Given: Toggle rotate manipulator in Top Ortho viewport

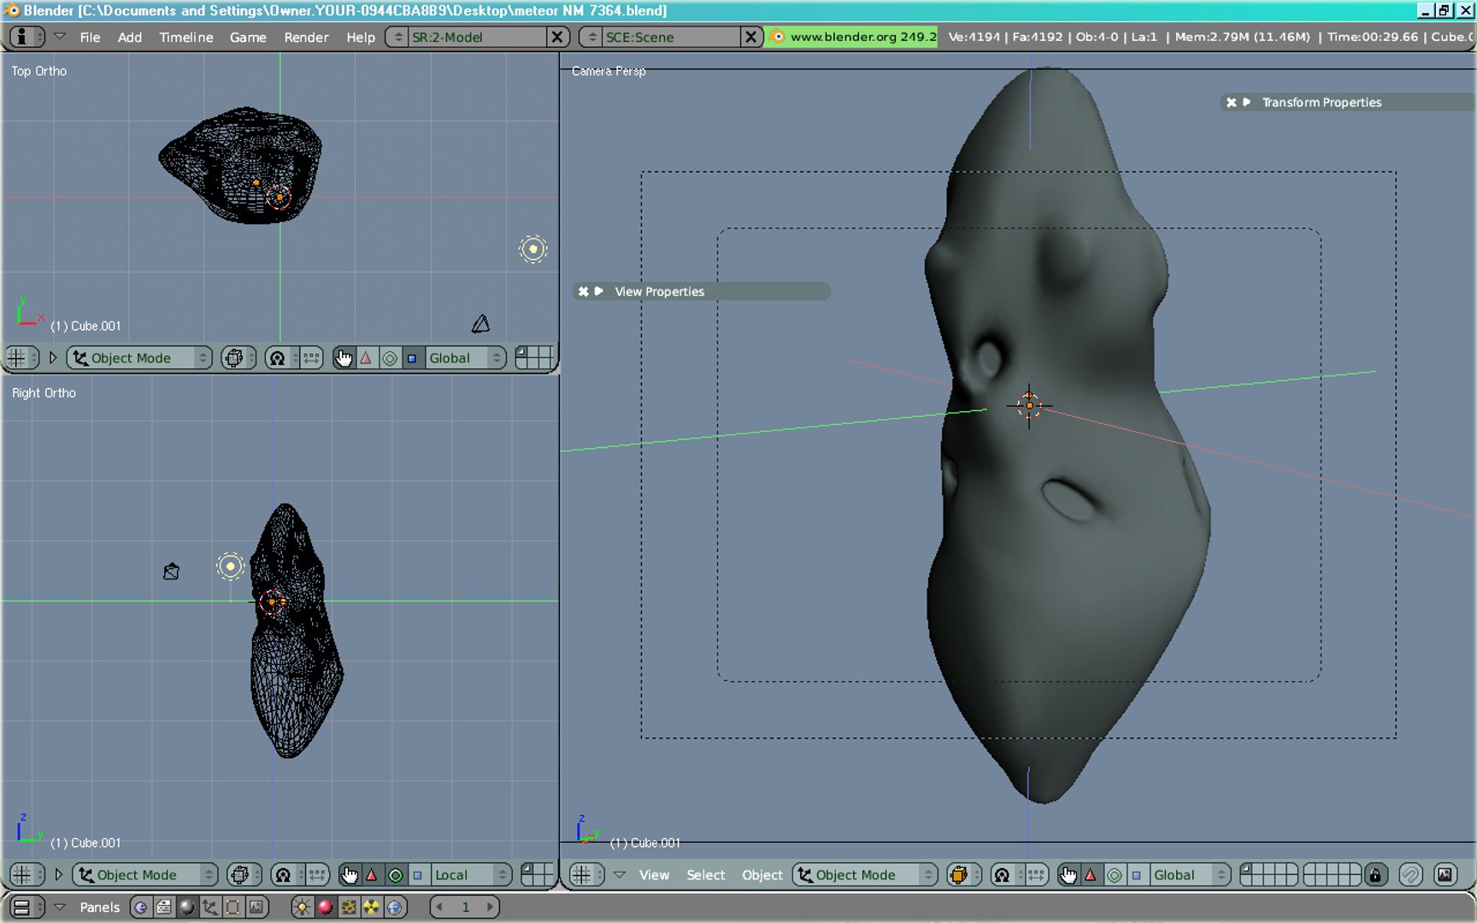Looking at the screenshot, I should (x=390, y=358).
